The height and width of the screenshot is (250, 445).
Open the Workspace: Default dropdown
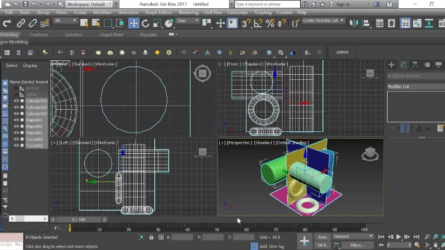coord(89,4)
